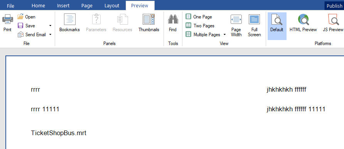The image size is (344, 149).
Task: Open the File menu tab
Action: [10, 6]
